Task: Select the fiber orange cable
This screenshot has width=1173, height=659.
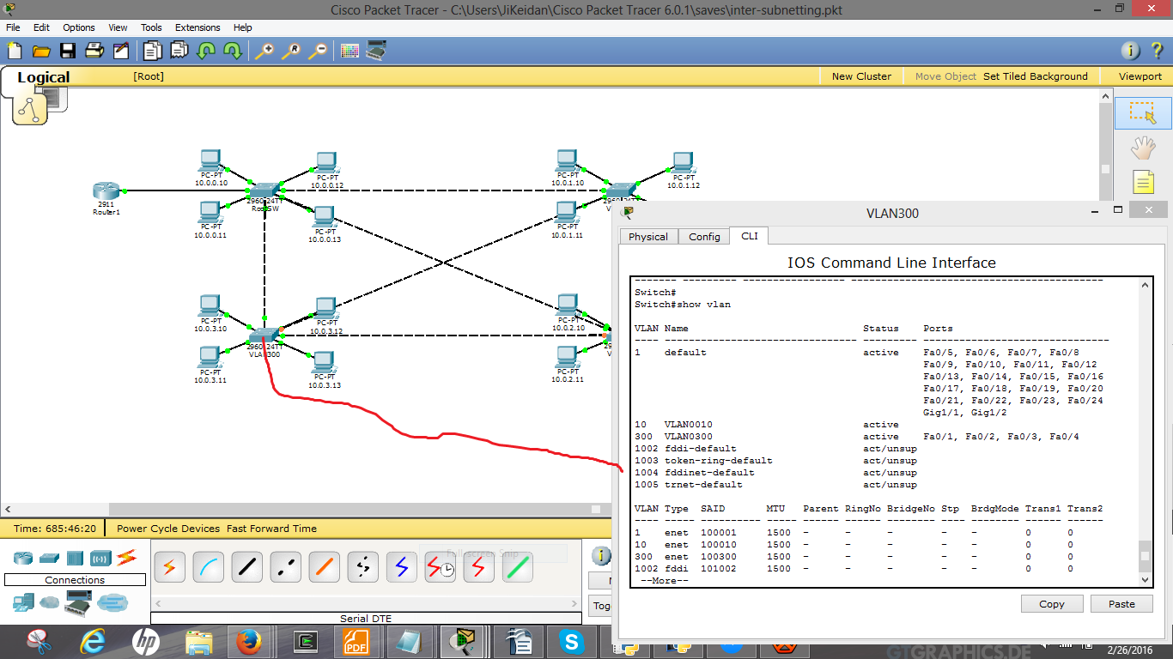Action: 324,567
